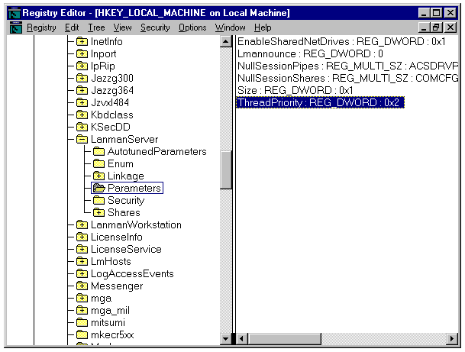Select the ThreadPriority REG_DWORD value
This screenshot has width=465, height=352.
click(318, 102)
